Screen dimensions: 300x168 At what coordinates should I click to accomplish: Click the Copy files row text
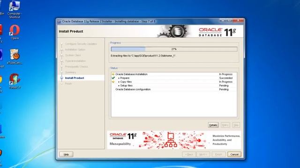(126, 82)
